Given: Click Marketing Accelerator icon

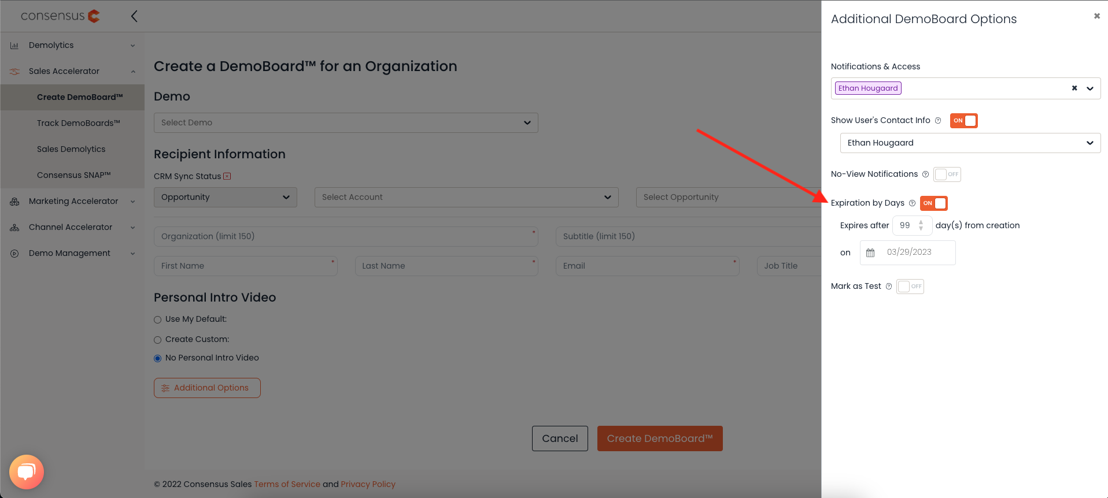Looking at the screenshot, I should (x=14, y=202).
